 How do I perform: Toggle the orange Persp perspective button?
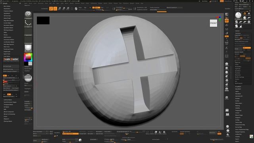[x=227, y=21]
